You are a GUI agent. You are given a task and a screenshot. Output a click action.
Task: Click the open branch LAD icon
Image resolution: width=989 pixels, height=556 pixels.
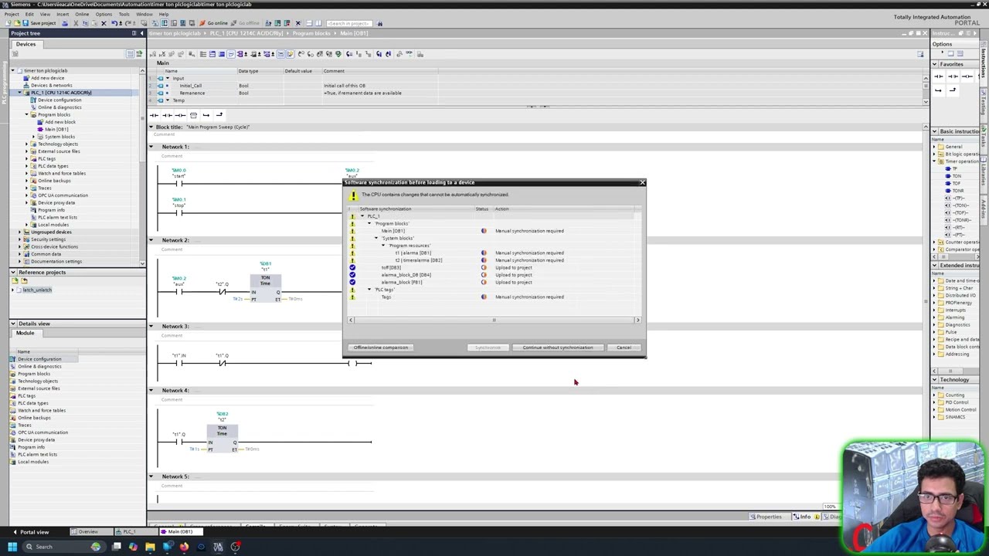[x=206, y=115]
